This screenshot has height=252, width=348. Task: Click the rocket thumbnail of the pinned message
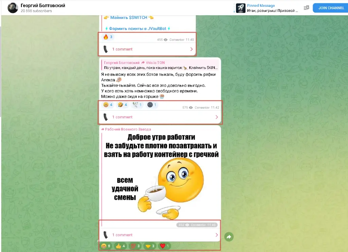[x=240, y=8]
